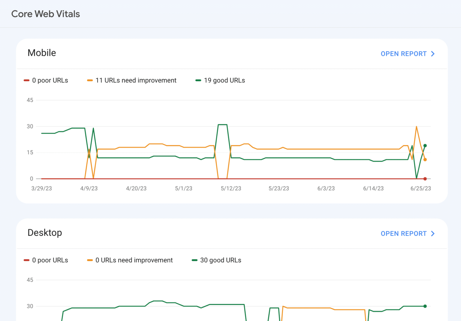Expand the Desktop report with its chevron arrow

pyautogui.click(x=433, y=233)
